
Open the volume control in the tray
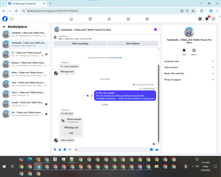[197, 166]
